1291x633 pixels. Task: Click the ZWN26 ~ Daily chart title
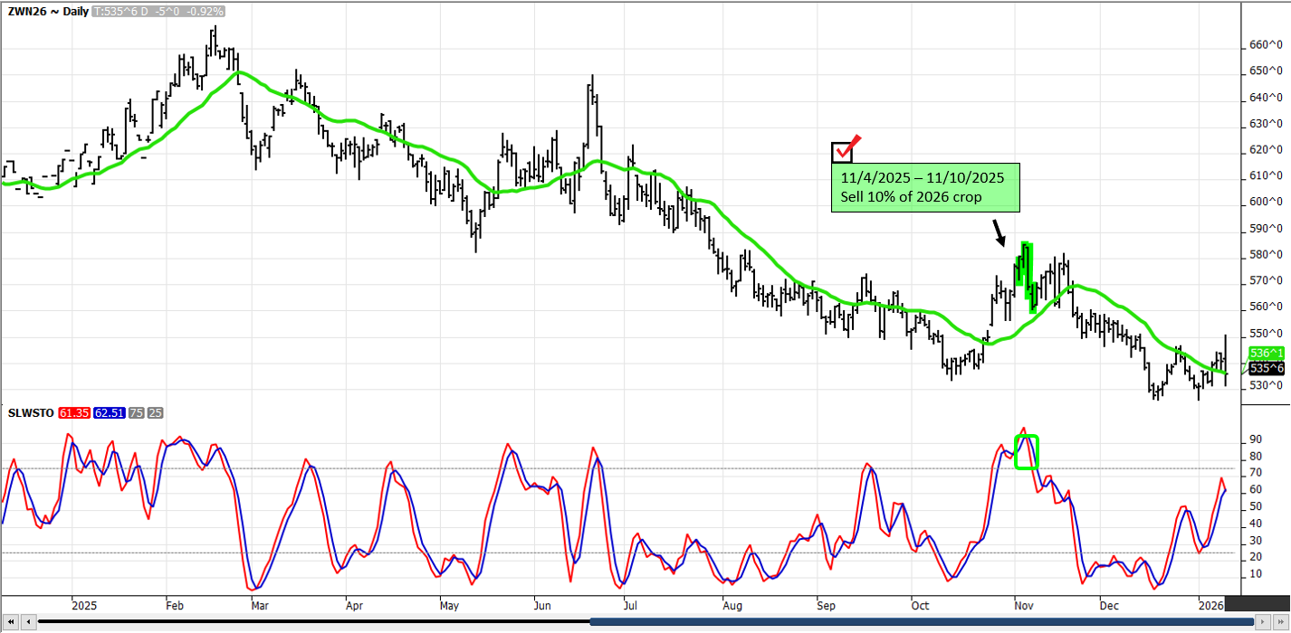40,12
